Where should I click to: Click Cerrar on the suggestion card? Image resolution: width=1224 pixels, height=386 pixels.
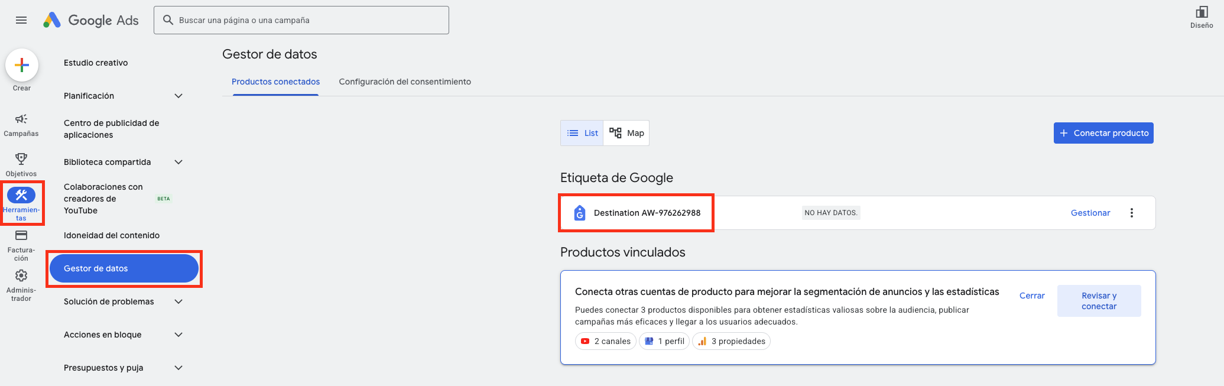click(1032, 296)
